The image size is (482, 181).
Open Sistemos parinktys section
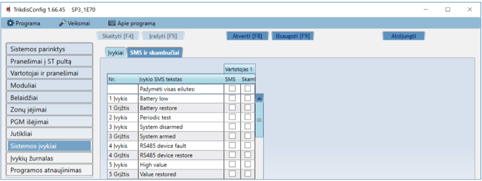(49, 49)
